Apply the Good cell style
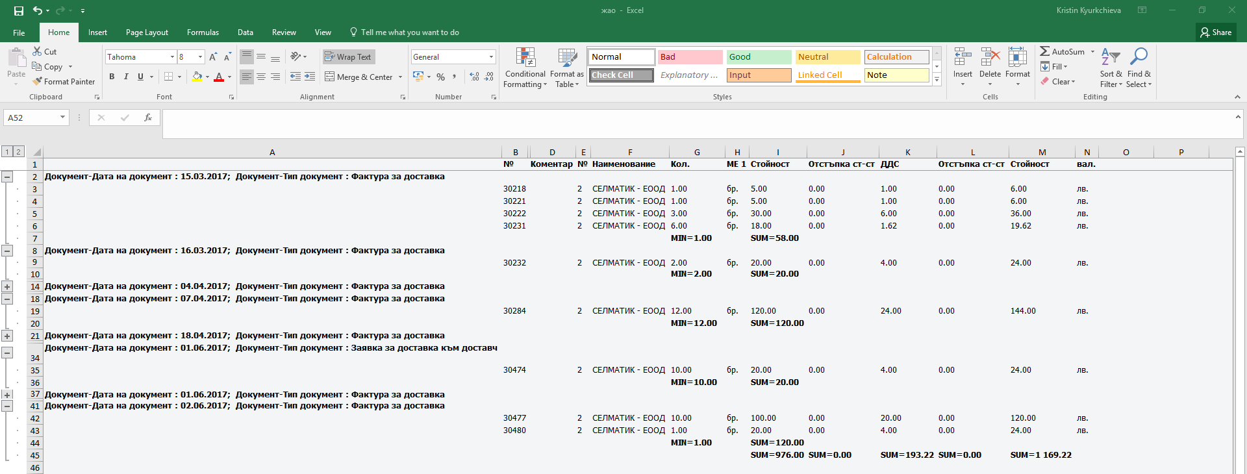The image size is (1247, 474). point(759,57)
